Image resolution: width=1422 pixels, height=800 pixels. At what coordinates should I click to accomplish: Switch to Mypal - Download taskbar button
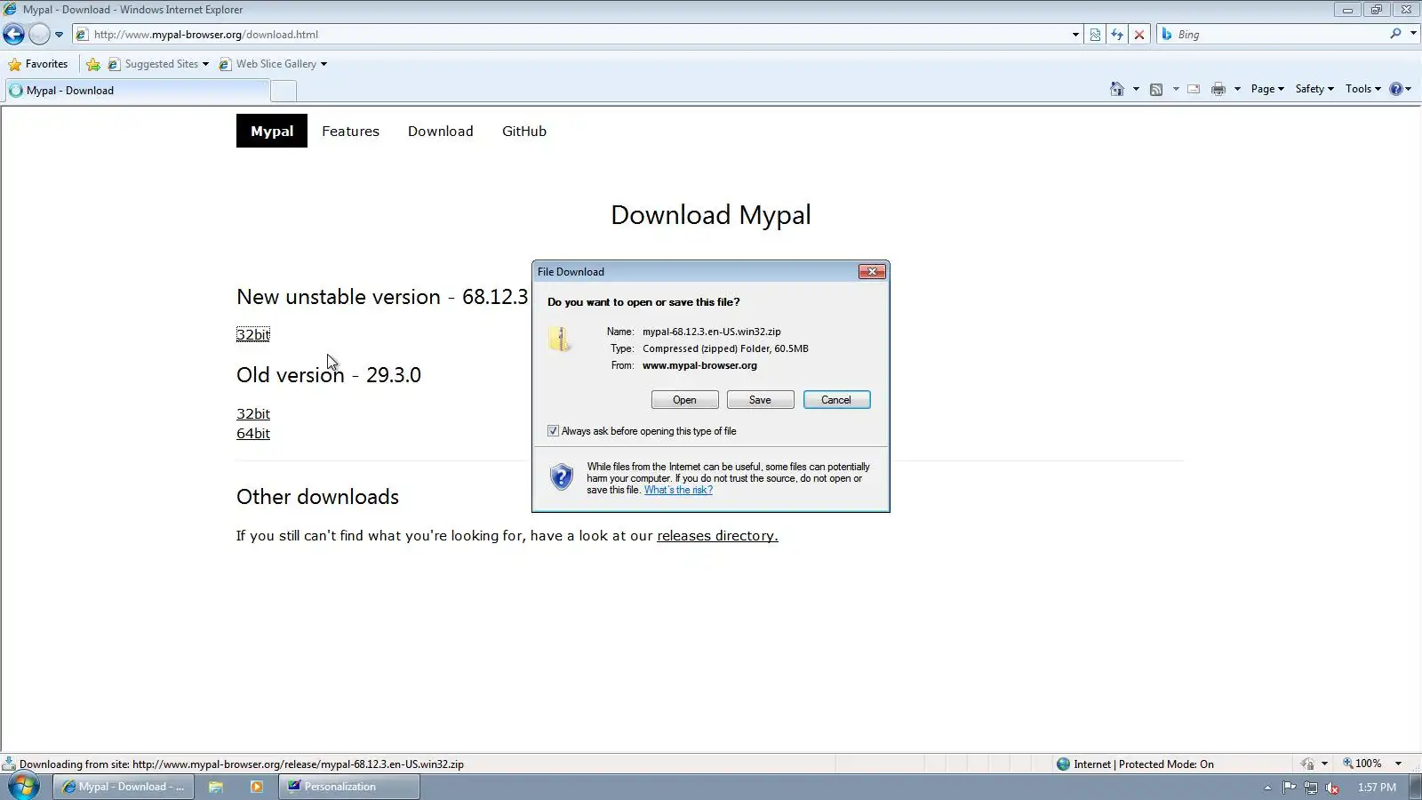pos(124,787)
